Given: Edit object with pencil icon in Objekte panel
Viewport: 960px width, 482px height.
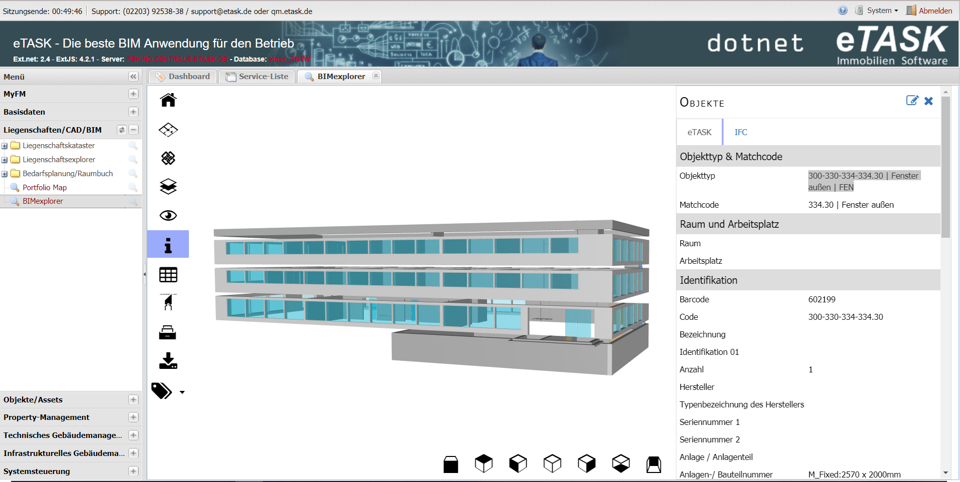Looking at the screenshot, I should click(912, 101).
